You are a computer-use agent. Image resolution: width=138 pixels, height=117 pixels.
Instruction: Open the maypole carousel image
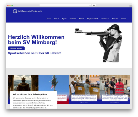[x=54, y=83]
